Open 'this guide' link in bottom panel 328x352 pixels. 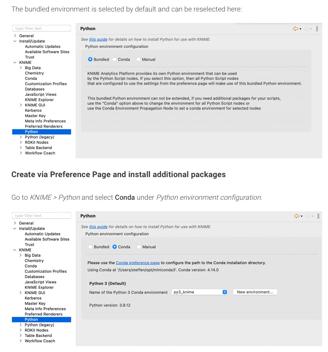(x=98, y=227)
